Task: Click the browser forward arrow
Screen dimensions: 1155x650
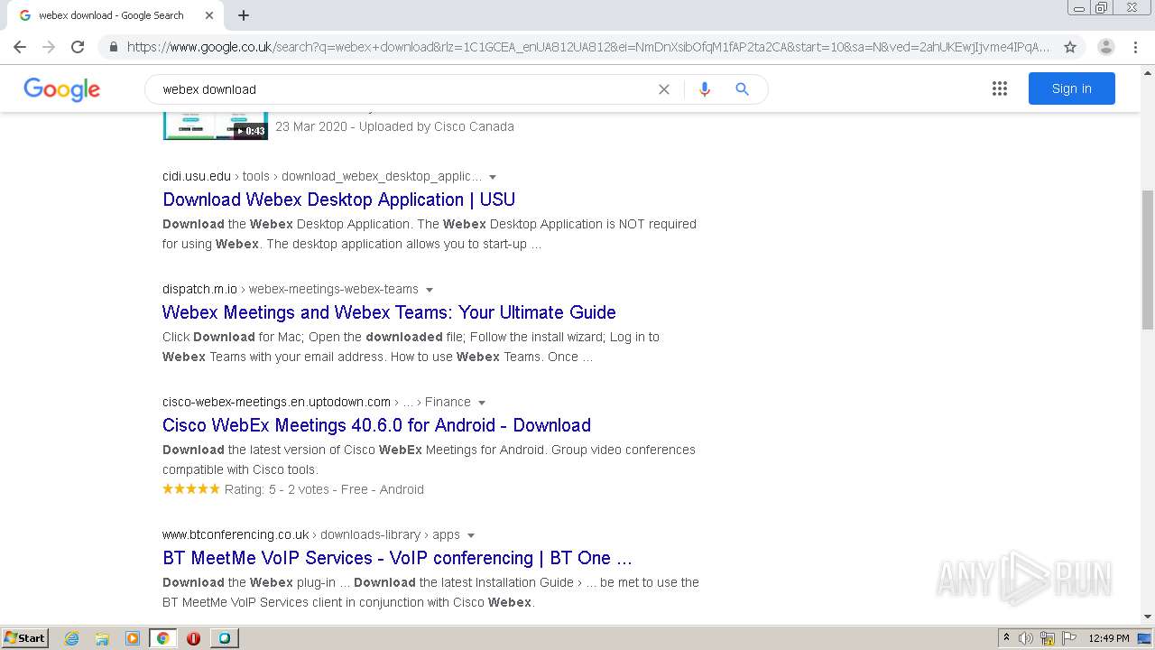Action: click(49, 47)
